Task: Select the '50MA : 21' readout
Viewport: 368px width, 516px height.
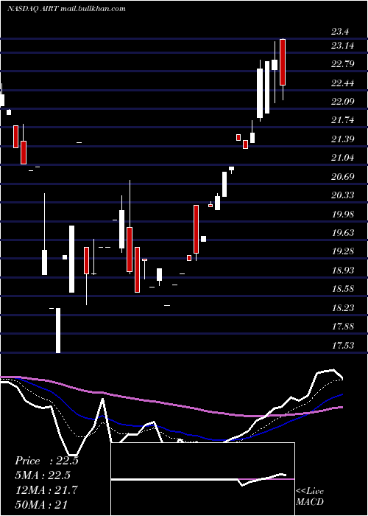Action: point(41,505)
